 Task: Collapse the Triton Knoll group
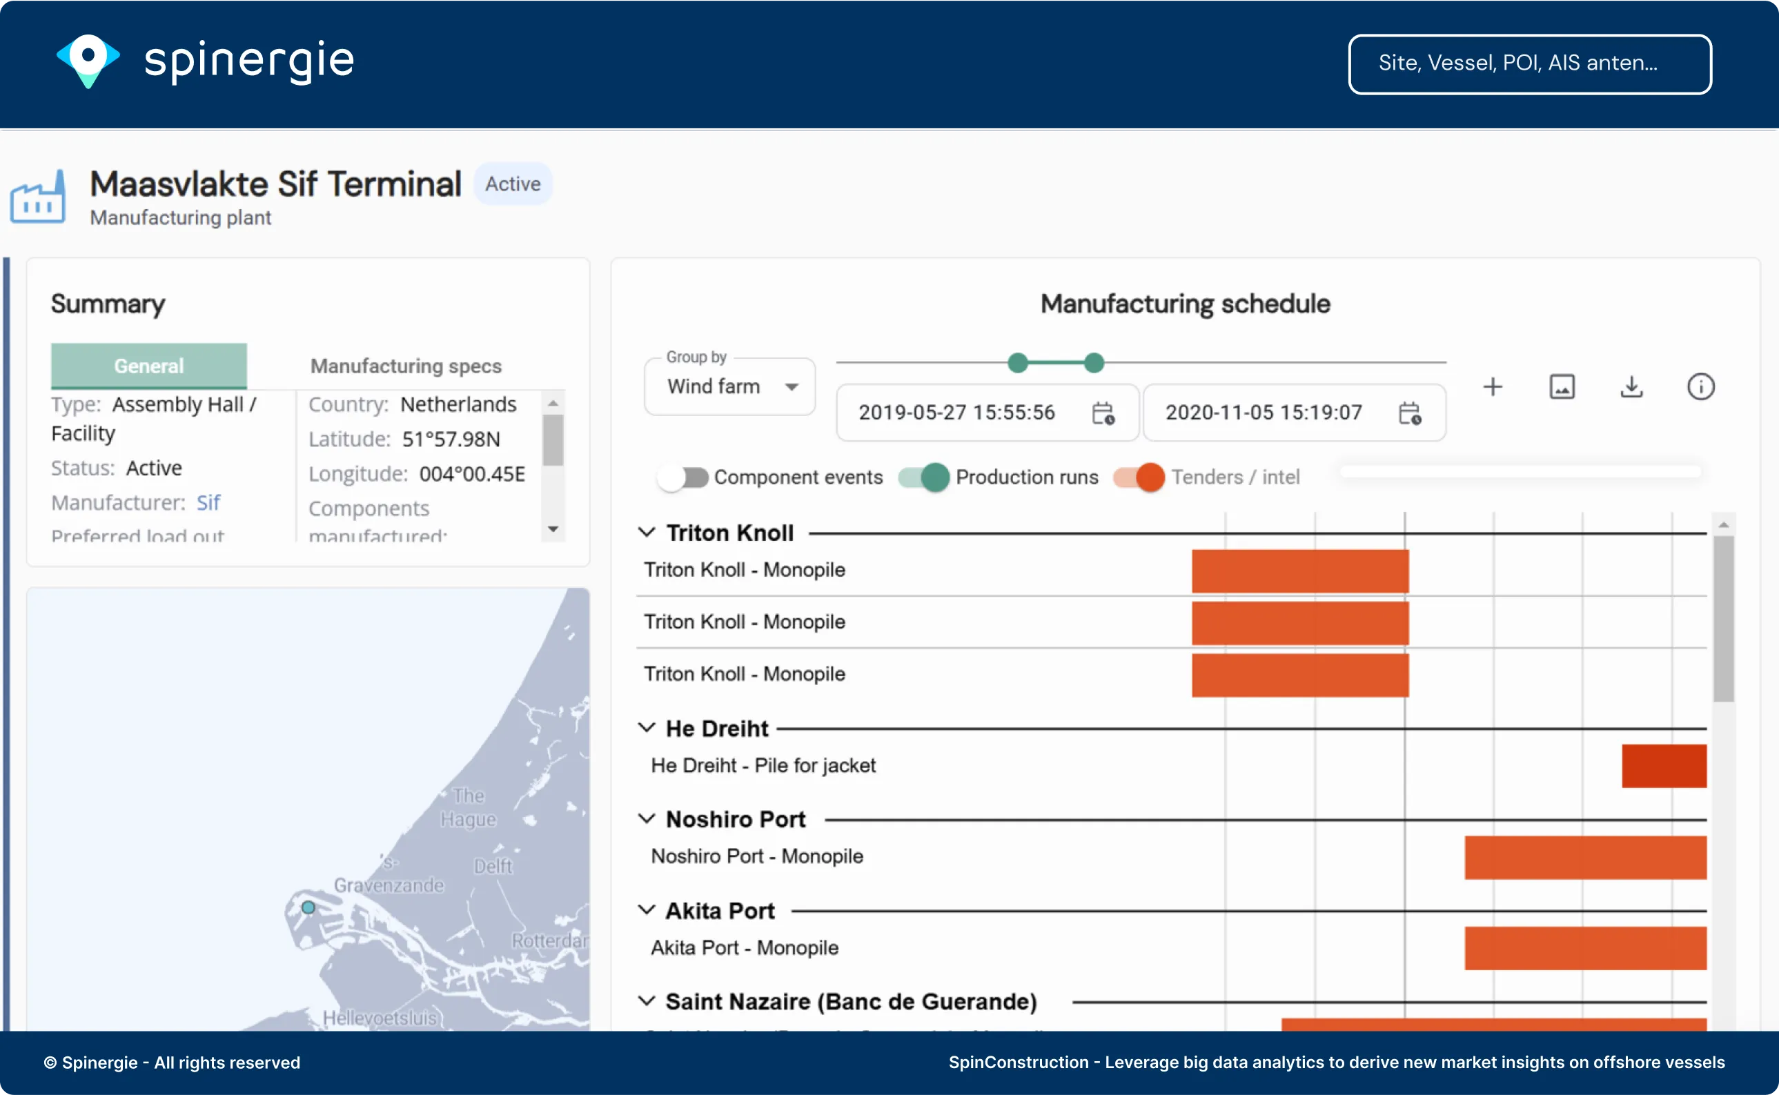(x=647, y=532)
